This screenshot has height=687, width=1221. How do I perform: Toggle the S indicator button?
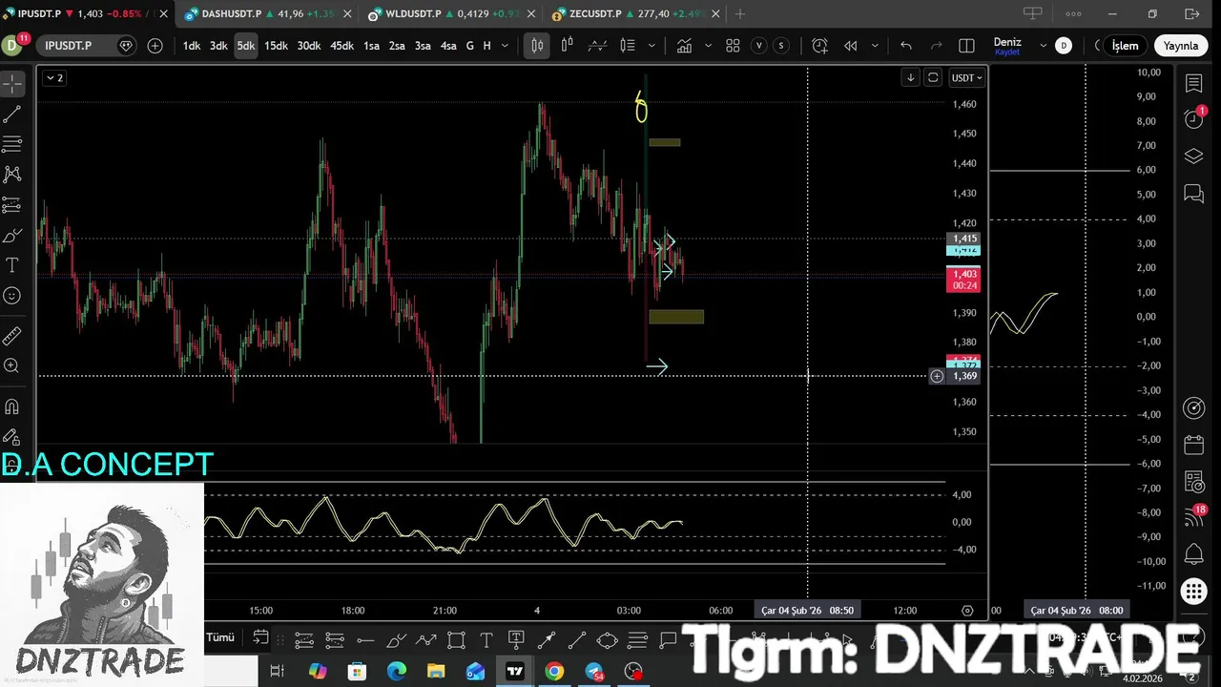coord(781,46)
